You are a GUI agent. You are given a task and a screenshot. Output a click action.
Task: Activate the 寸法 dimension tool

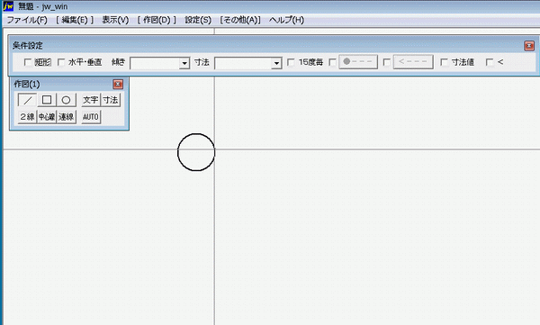point(111,100)
